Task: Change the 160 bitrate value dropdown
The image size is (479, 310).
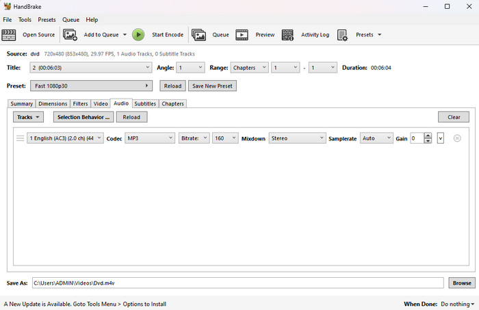Action: tap(225, 138)
